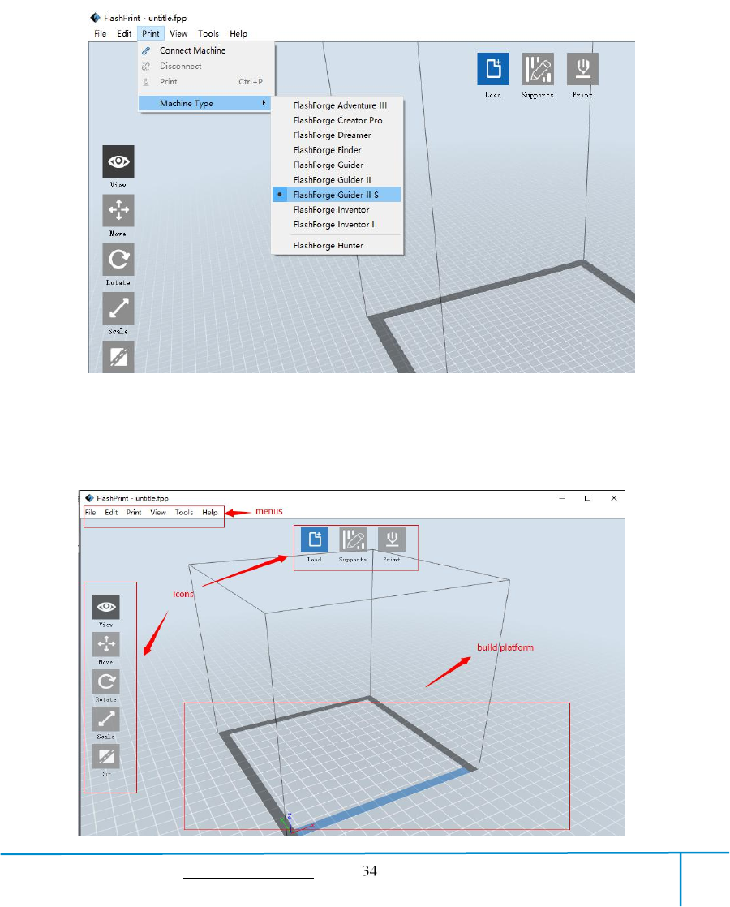
Task: Open Print menu in bottom screenshot
Action: (134, 513)
